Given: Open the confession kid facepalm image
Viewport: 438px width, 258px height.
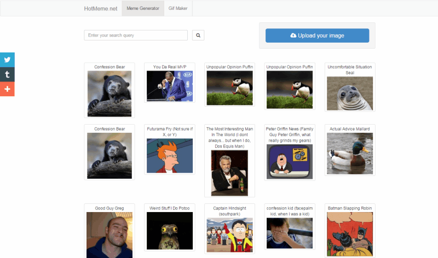Looking at the screenshot, I should pos(290,233).
